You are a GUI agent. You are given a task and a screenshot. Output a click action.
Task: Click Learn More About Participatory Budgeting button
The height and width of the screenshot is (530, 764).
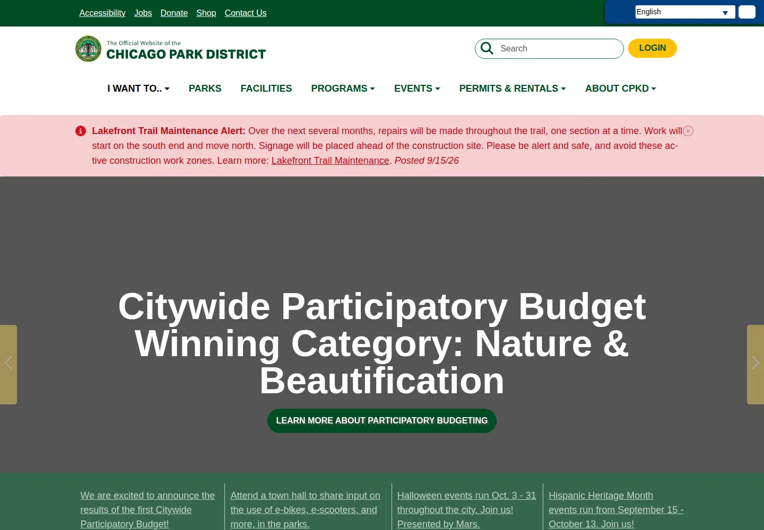click(382, 421)
